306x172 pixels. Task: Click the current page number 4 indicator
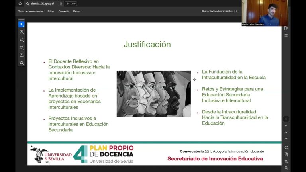click(286, 119)
